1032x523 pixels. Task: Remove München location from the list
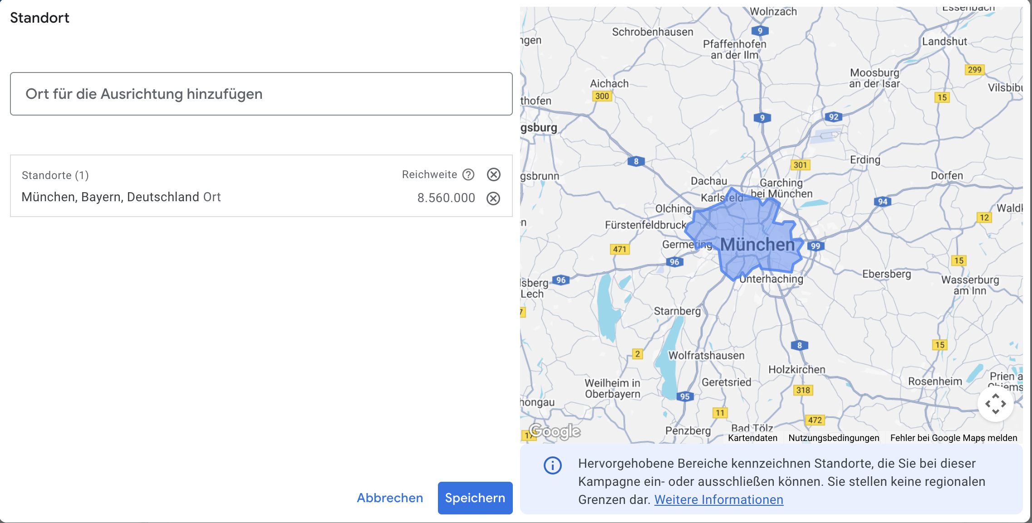click(x=493, y=199)
